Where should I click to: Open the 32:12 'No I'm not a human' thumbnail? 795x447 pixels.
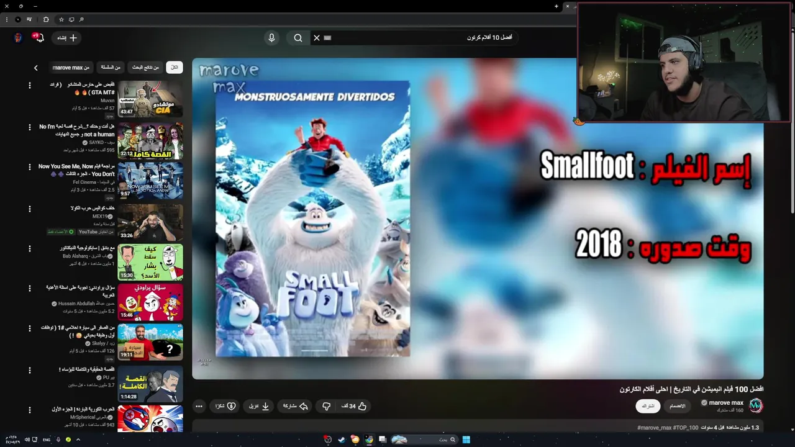(x=150, y=140)
